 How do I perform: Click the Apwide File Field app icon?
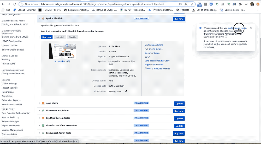point(43,18)
